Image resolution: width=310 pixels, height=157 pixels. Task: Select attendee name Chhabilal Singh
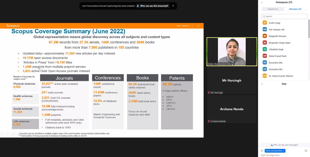pos(276,49)
